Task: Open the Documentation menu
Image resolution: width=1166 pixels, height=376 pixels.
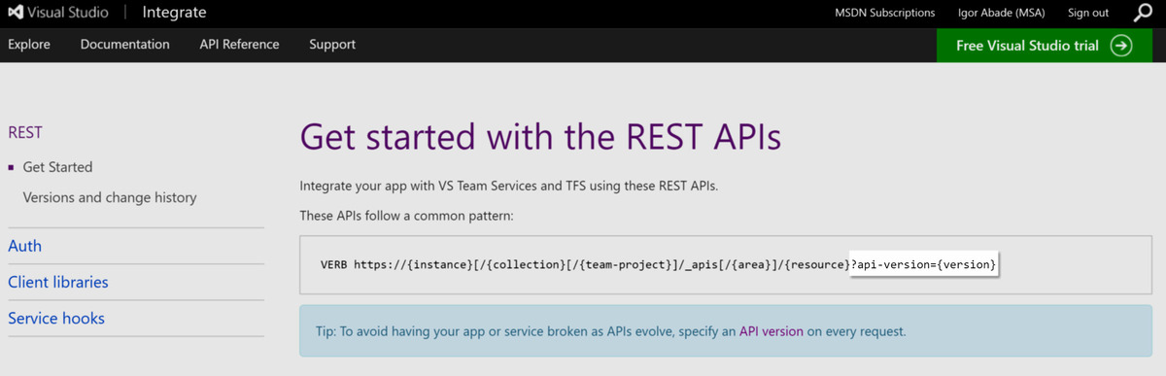Action: tap(125, 45)
